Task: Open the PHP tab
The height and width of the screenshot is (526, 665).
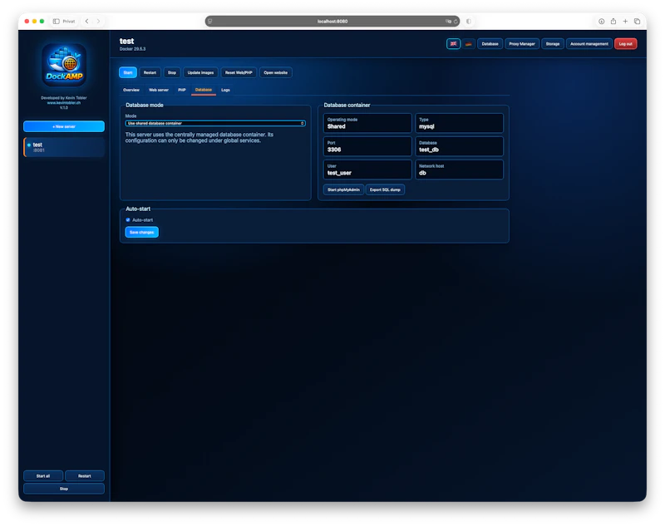Action: click(182, 90)
